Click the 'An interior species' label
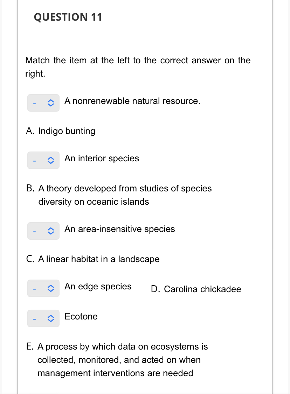290x394 pixels. click(102, 159)
